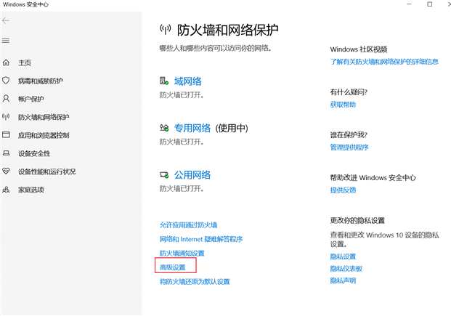Viewport: 451px width, 316px height.
Task: Click the laptop icon for device security
Action: 6,153
